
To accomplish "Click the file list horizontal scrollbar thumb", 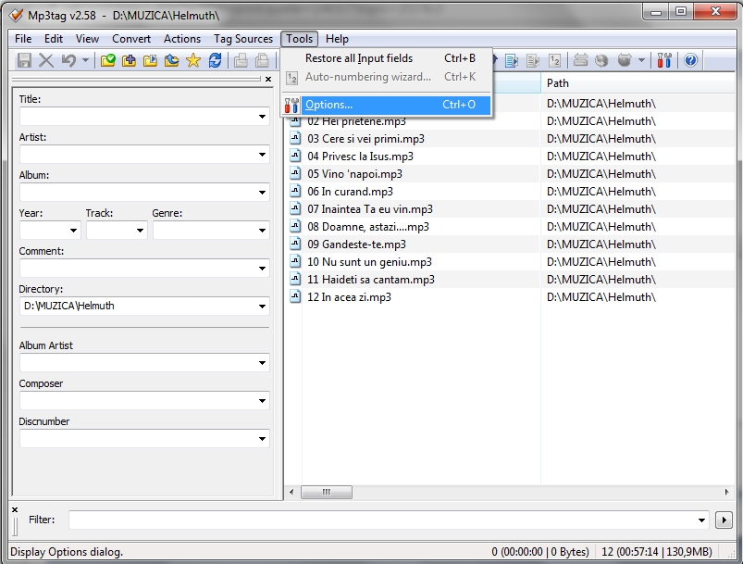I will (x=327, y=492).
